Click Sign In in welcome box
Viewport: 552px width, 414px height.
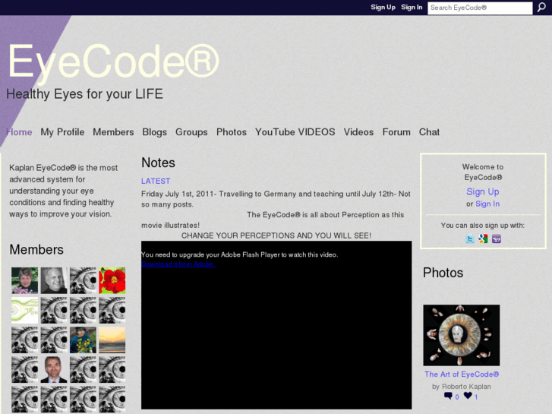[x=487, y=204]
